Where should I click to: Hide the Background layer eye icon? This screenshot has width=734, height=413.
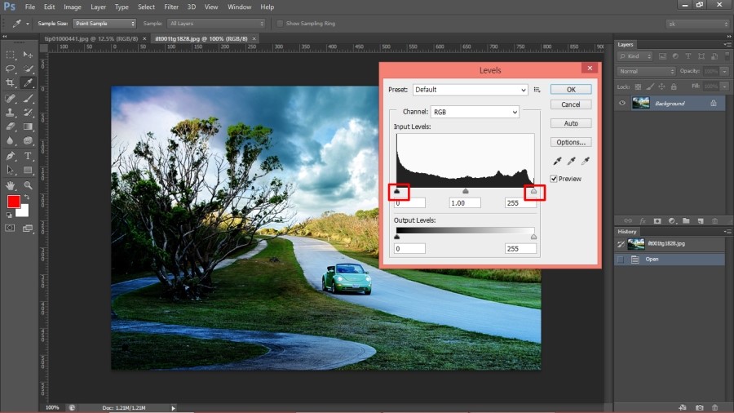[622, 103]
